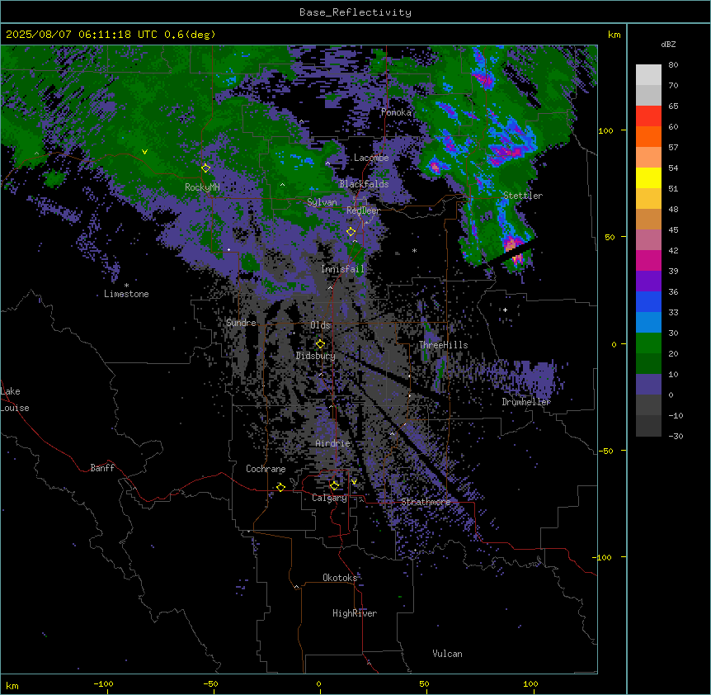711x695 pixels.
Task: Click the ThreeHills label
Action: pos(443,345)
